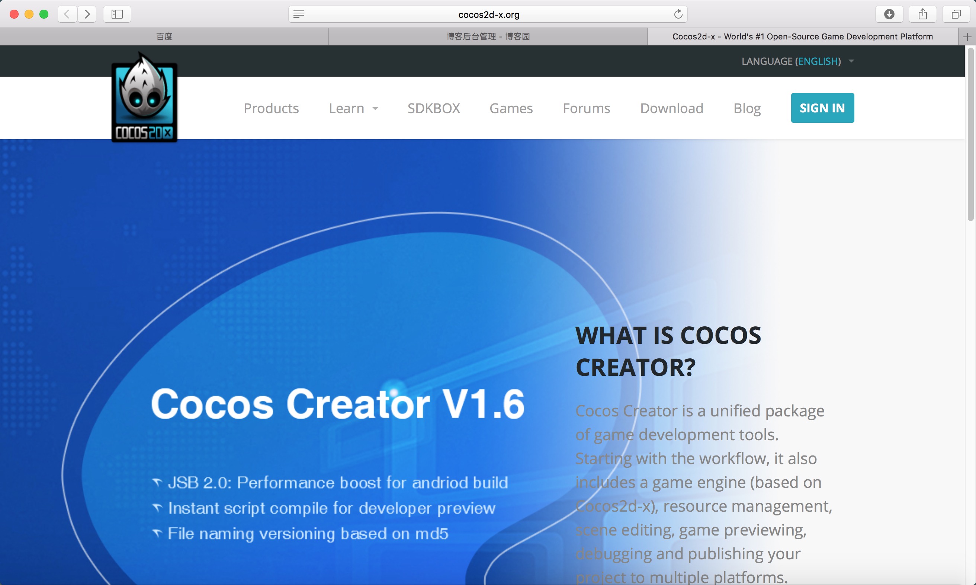Show all tabs overview
Viewport: 976px width, 585px height.
[x=956, y=14]
